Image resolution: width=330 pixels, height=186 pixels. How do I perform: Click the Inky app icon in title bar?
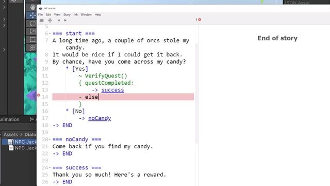(x=41, y=8)
